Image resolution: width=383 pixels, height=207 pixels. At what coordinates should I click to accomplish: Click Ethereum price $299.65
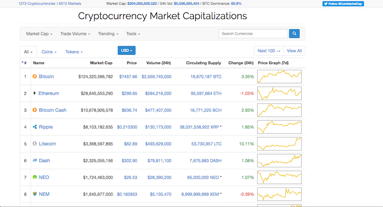point(129,93)
